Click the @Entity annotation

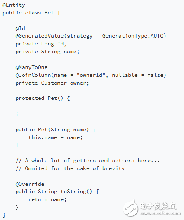pyautogui.click(x=14, y=5)
